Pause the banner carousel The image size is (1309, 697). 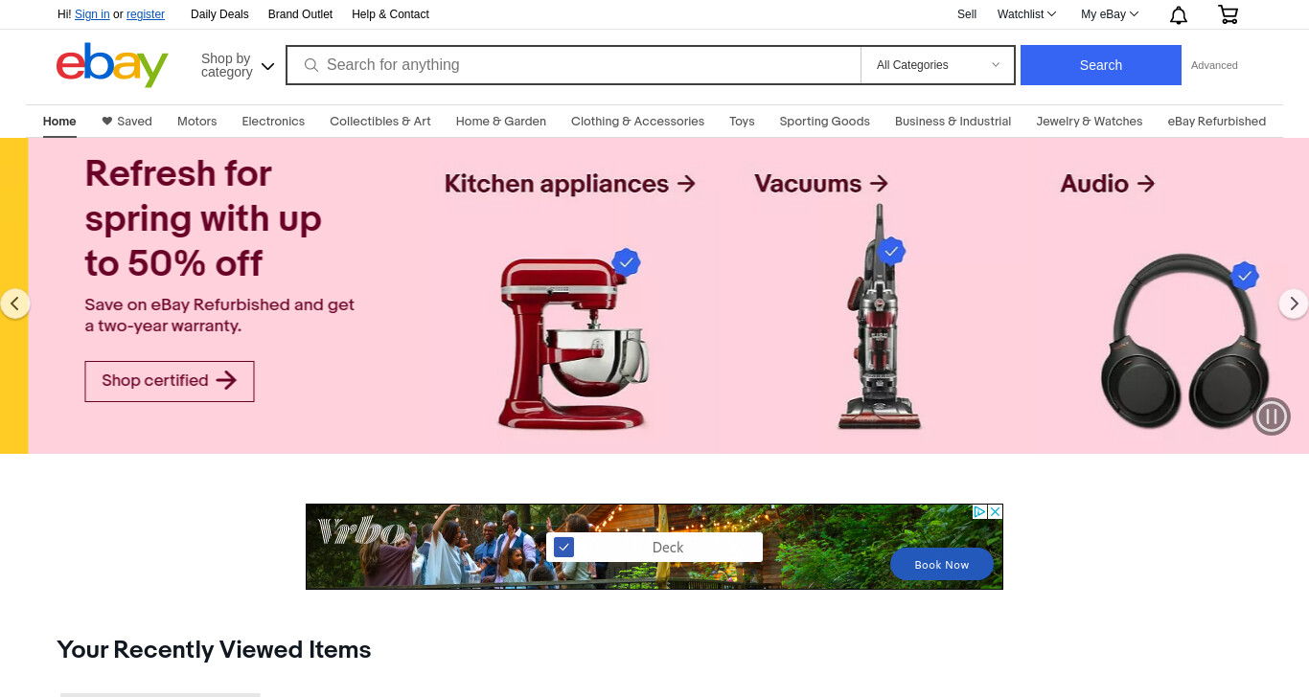coord(1272,416)
